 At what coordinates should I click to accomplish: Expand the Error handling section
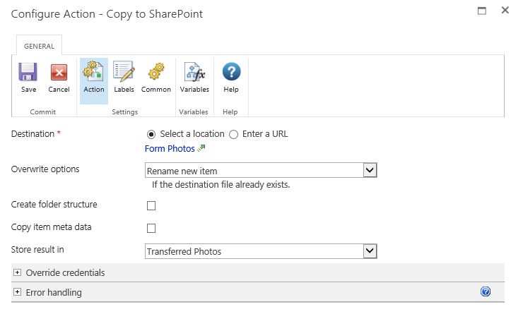pos(17,292)
